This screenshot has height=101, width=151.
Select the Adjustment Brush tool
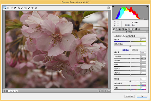click(29, 8)
